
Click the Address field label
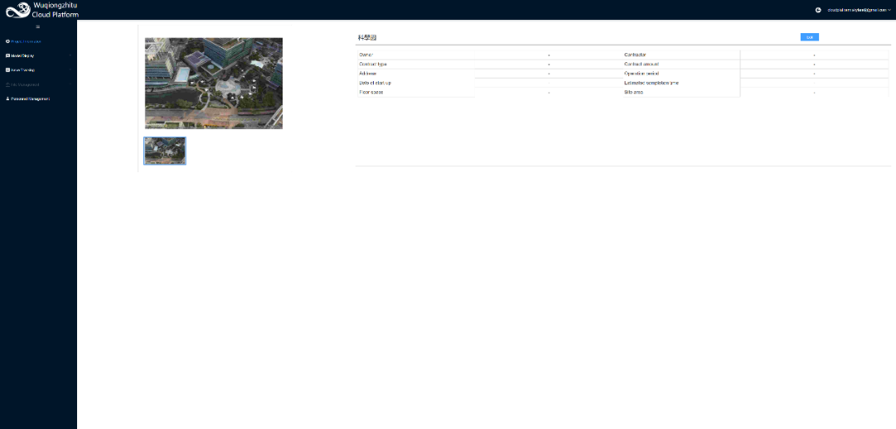pyautogui.click(x=367, y=74)
